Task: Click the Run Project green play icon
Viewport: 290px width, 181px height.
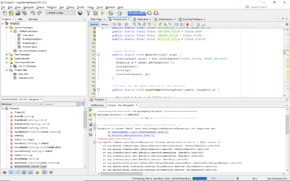Action: pyautogui.click(x=103, y=13)
